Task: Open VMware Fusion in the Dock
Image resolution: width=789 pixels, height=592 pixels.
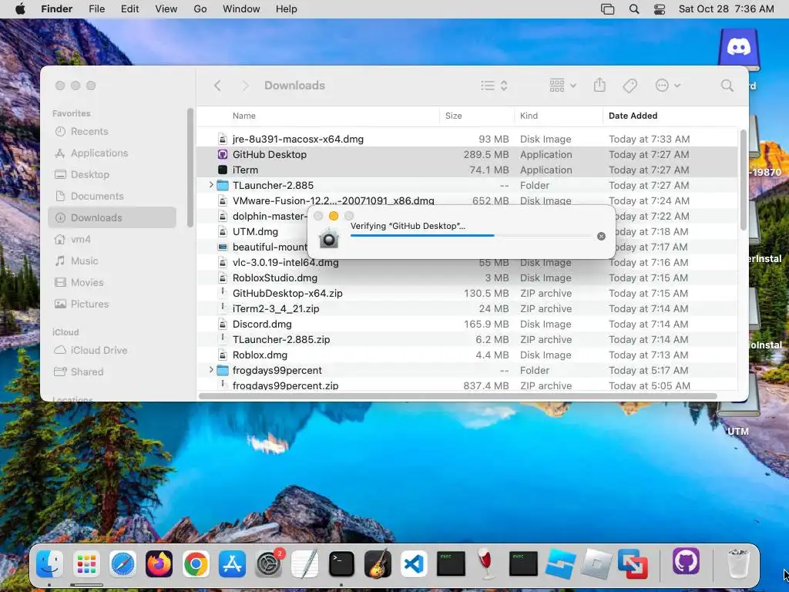Action: click(633, 563)
